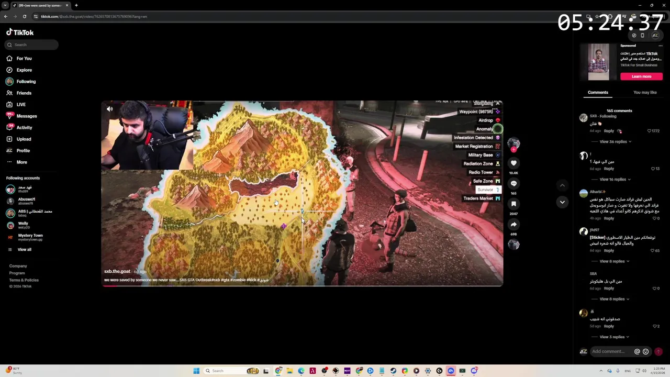Post comment with red send button
670x377 pixels.
(x=658, y=351)
